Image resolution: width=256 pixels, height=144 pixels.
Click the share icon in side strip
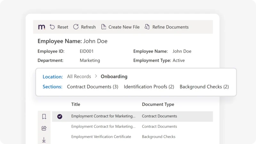[44, 128]
